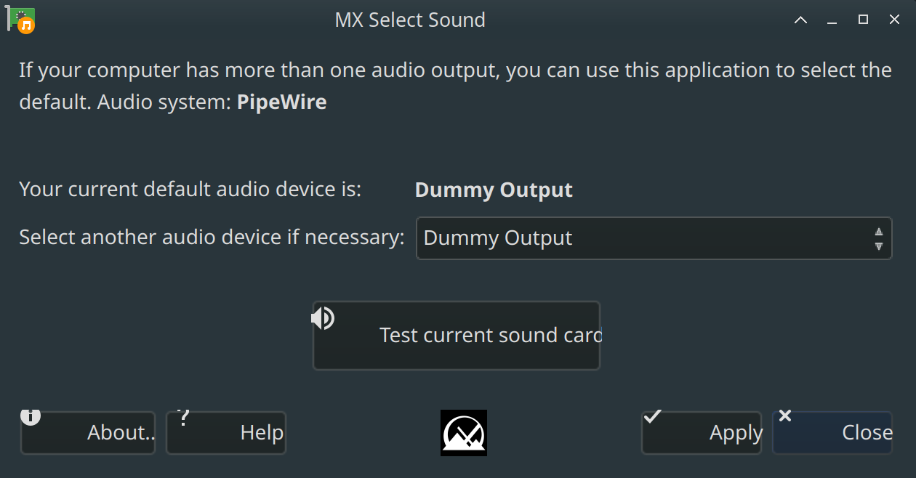This screenshot has width=916, height=478.
Task: Click the X icon on the Close button
Action: 784,416
